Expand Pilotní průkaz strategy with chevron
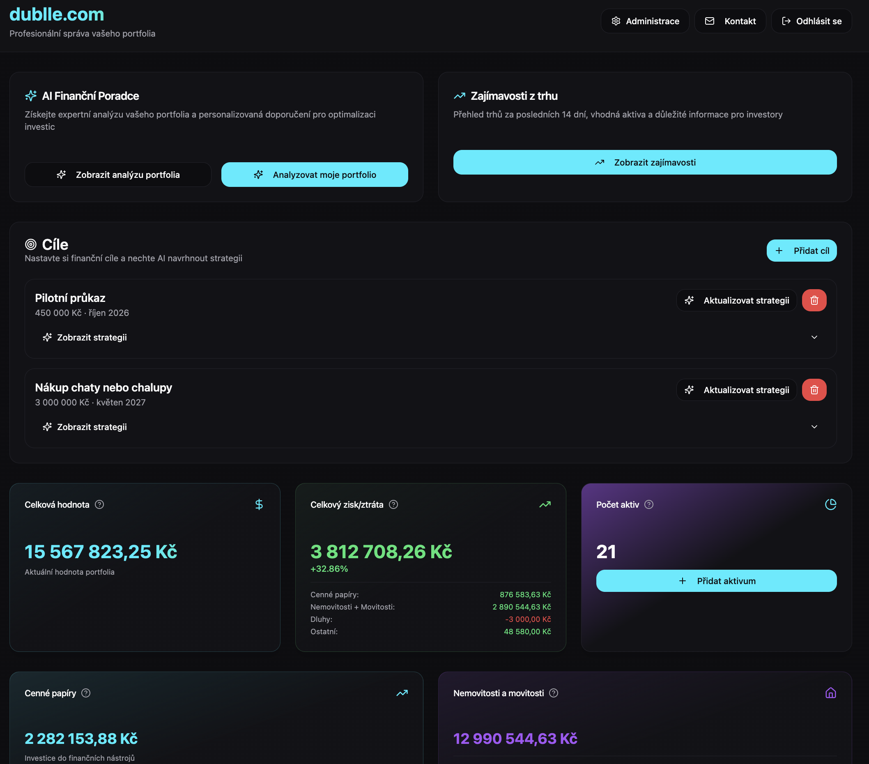The width and height of the screenshot is (869, 764). point(814,337)
